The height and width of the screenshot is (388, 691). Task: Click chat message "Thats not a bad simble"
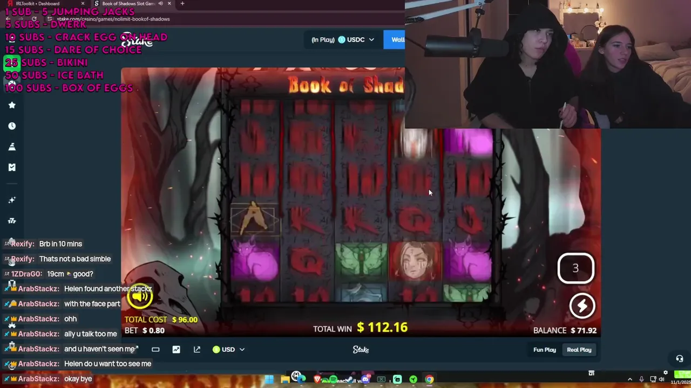[x=75, y=259]
